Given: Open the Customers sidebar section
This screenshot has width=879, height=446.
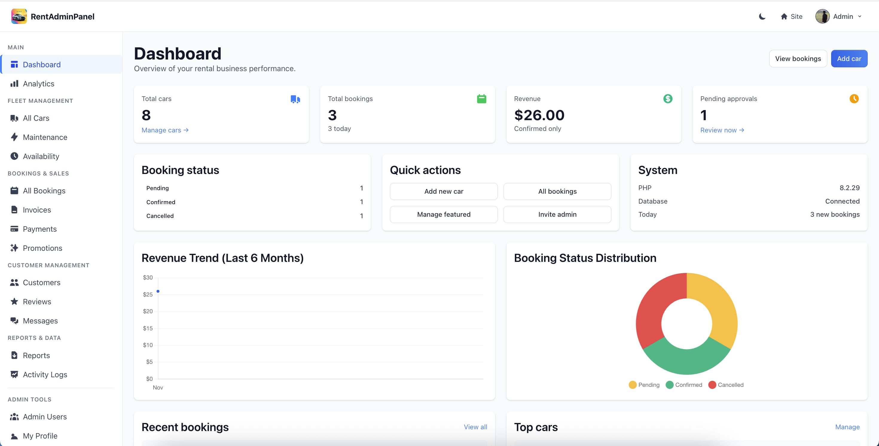Looking at the screenshot, I should click(41, 282).
